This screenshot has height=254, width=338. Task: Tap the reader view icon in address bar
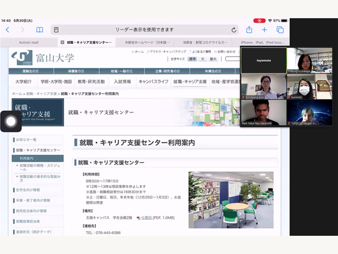pos(56,30)
